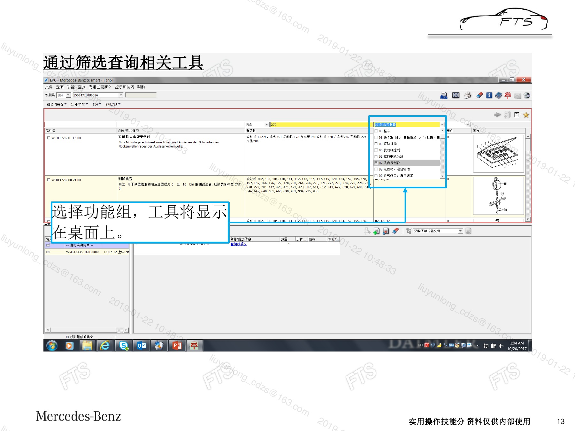Tick the checkbox for W 001 589 01 16 00

(x=49, y=138)
